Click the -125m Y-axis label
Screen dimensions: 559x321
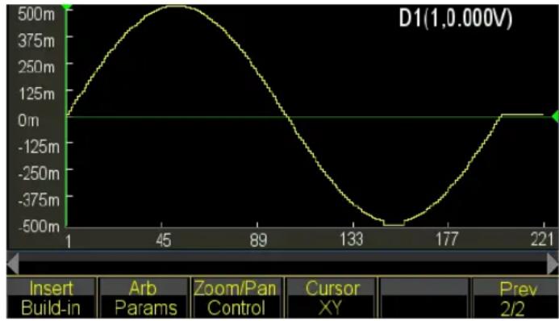(x=39, y=147)
